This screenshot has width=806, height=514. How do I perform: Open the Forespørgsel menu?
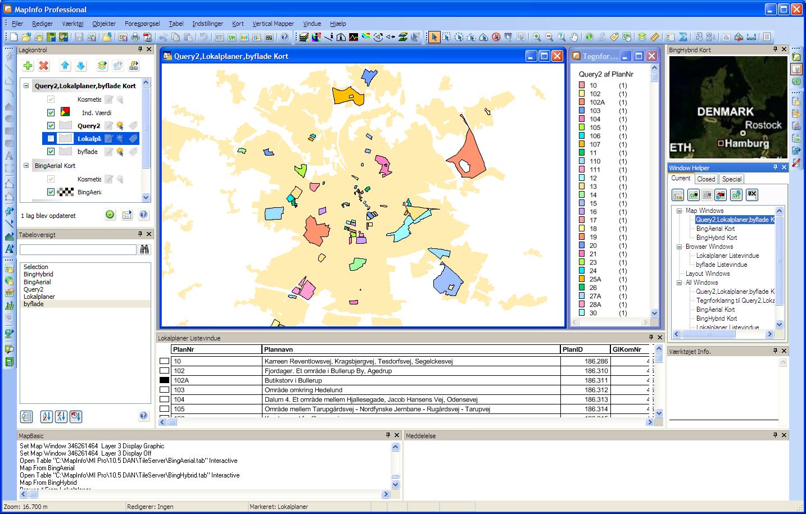tap(142, 24)
